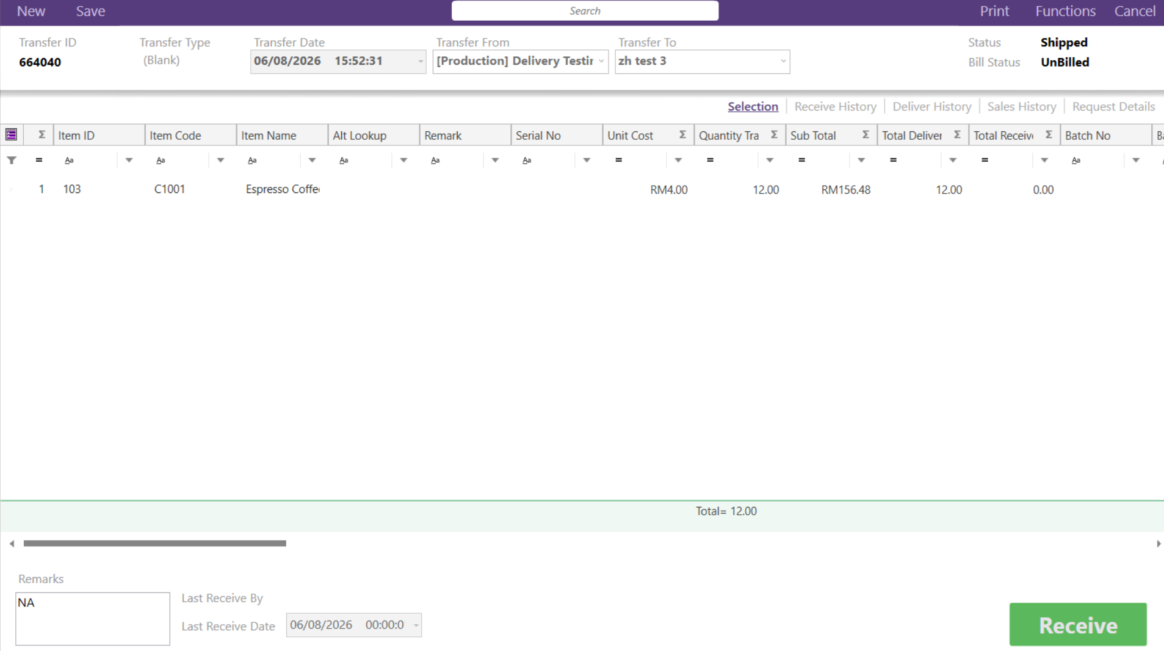Click the Item ID filter Aa operator icon
The width and height of the screenshot is (1164, 651).
(69, 160)
